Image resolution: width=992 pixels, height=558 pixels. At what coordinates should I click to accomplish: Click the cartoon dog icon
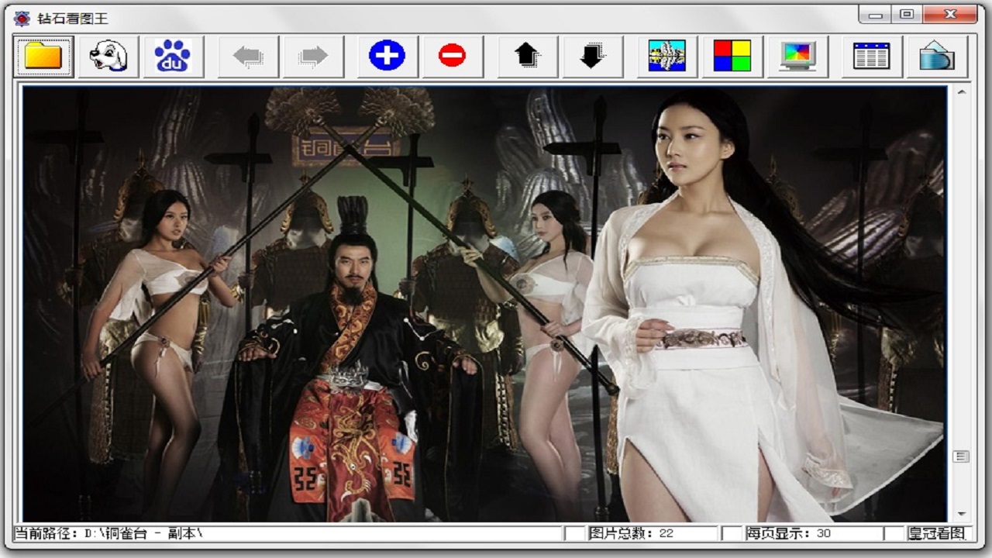click(108, 56)
